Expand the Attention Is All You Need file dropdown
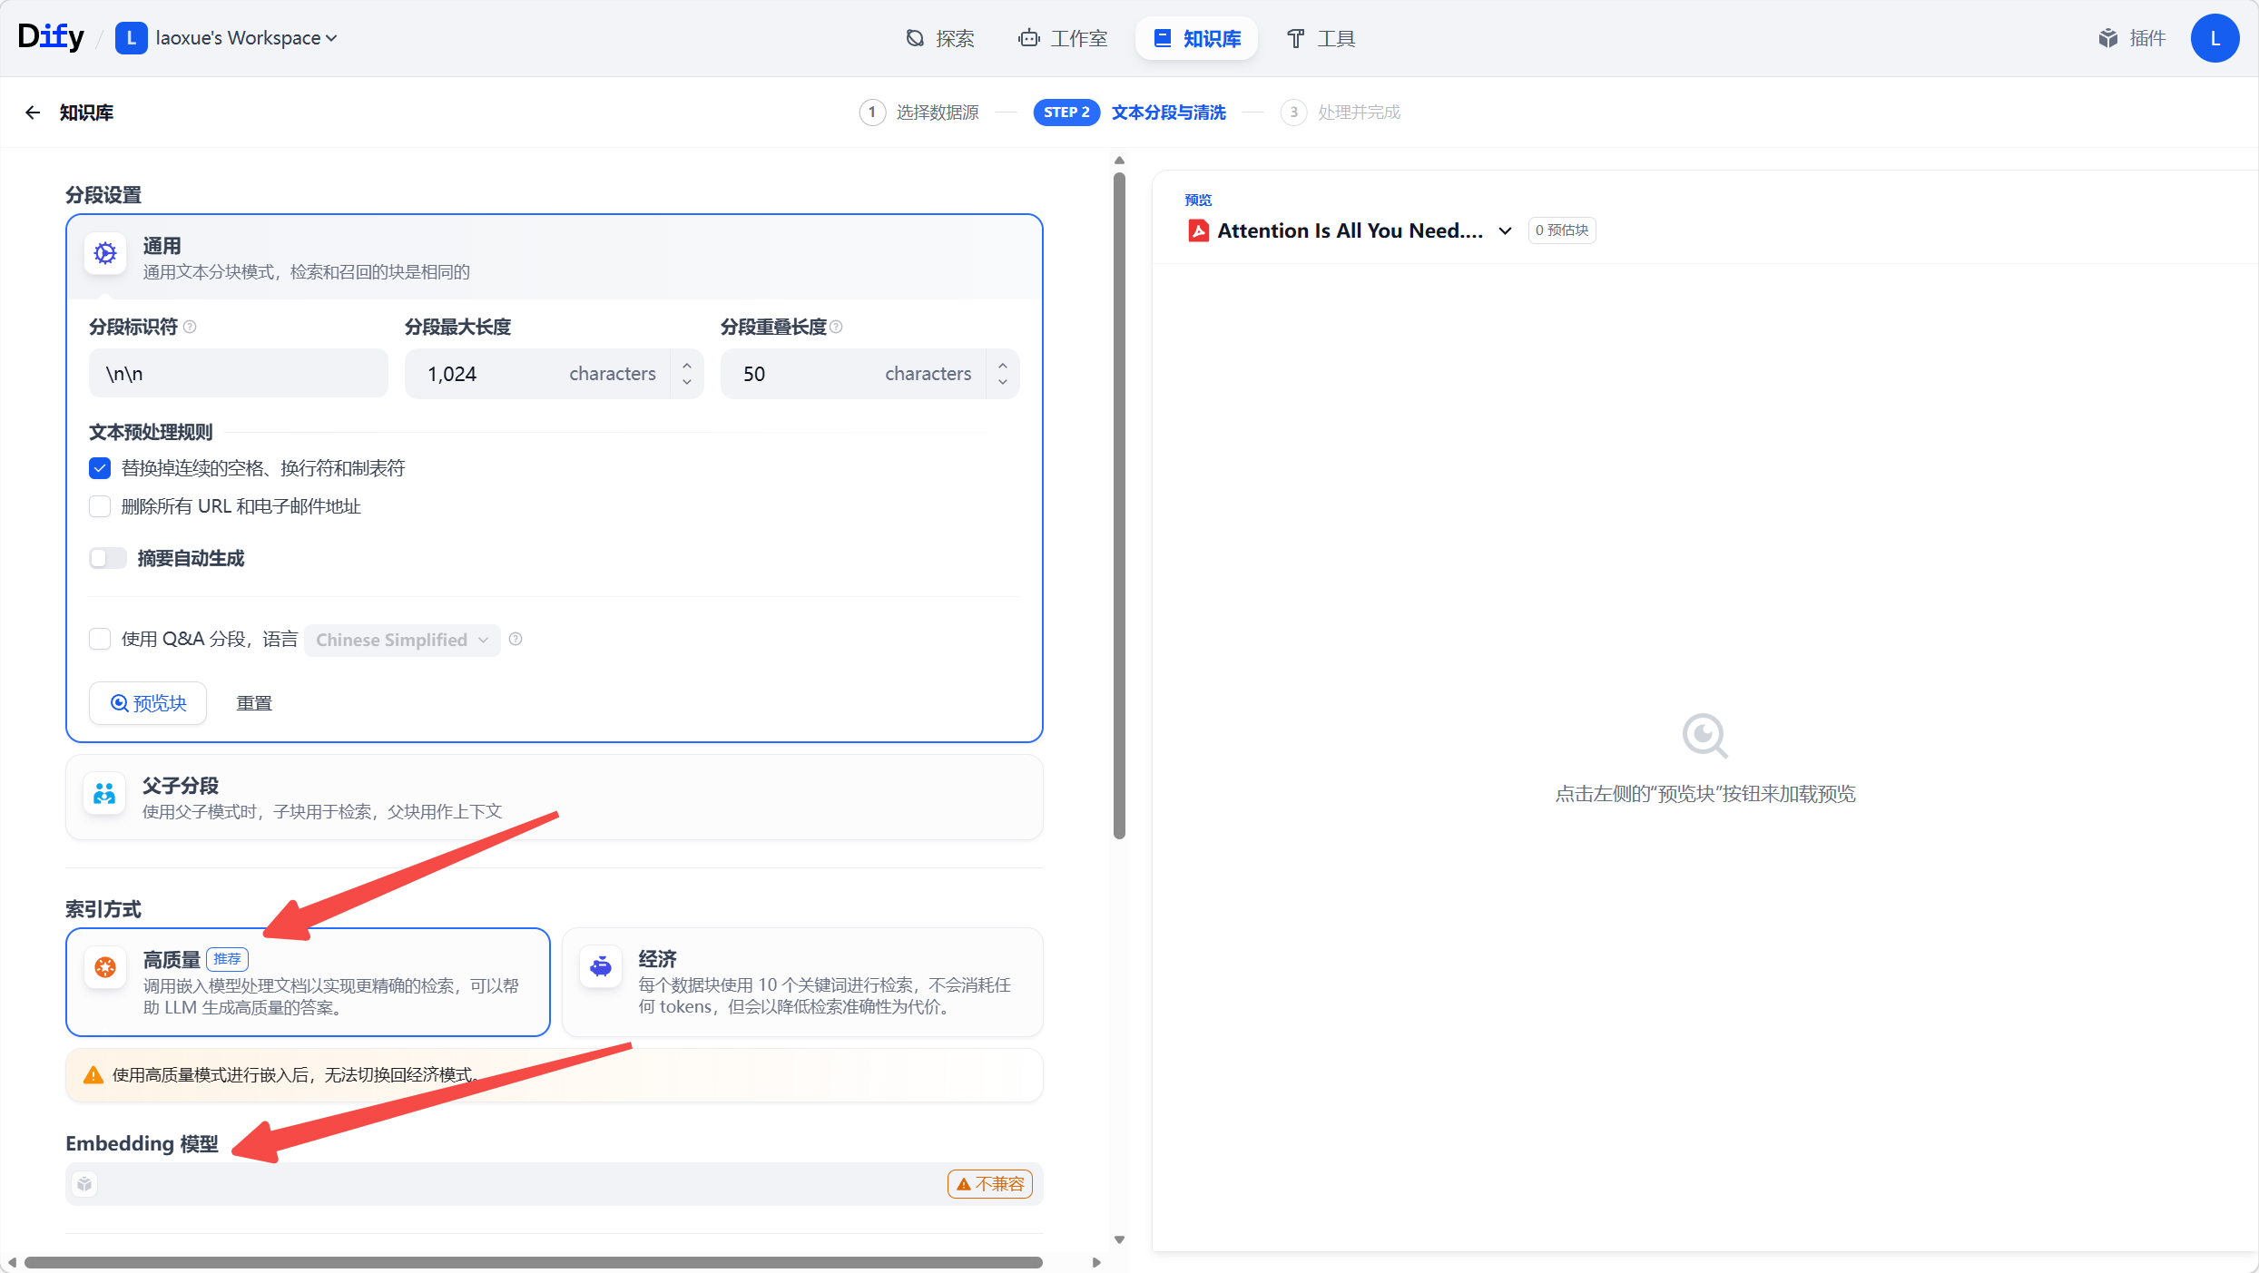This screenshot has width=2259, height=1273. click(1505, 230)
